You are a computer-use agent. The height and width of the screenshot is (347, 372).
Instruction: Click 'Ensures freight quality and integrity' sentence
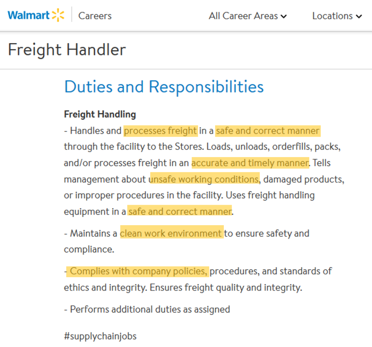point(226,288)
